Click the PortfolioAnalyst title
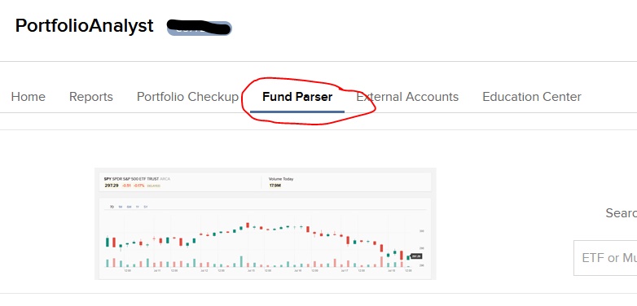 coord(85,26)
